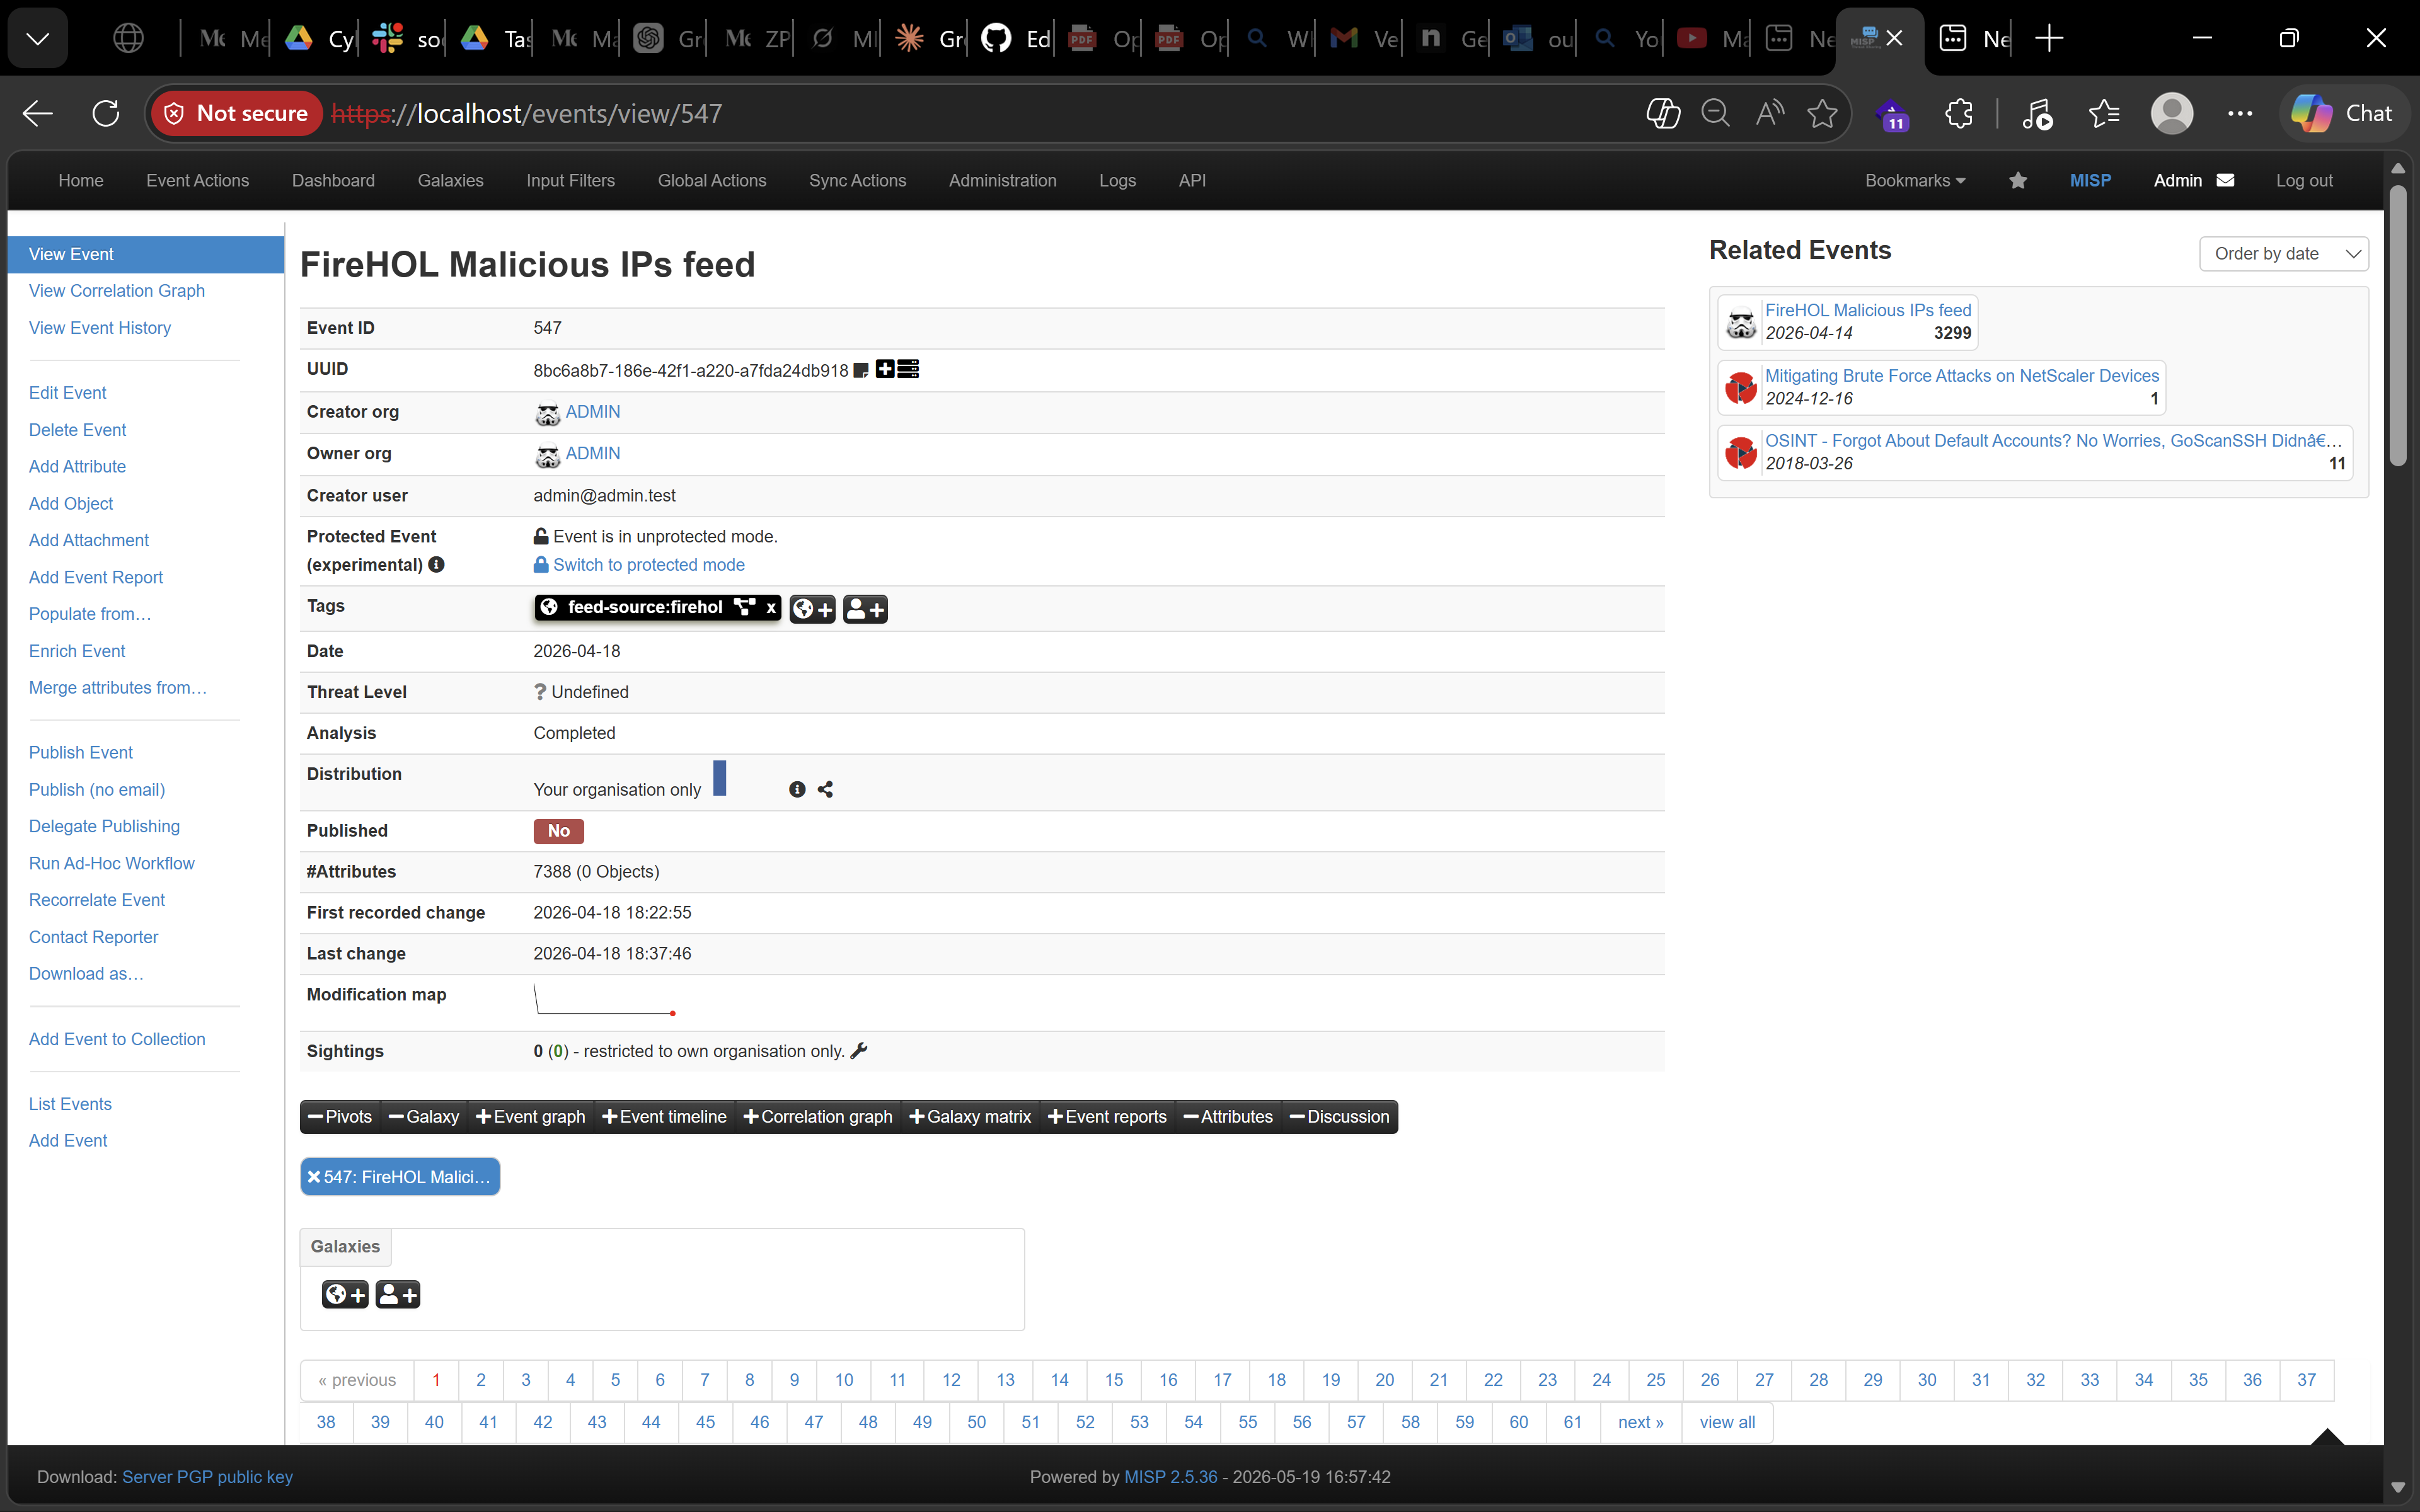Show the Event reports section
The width and height of the screenshot is (2420, 1512).
coord(1108,1117)
